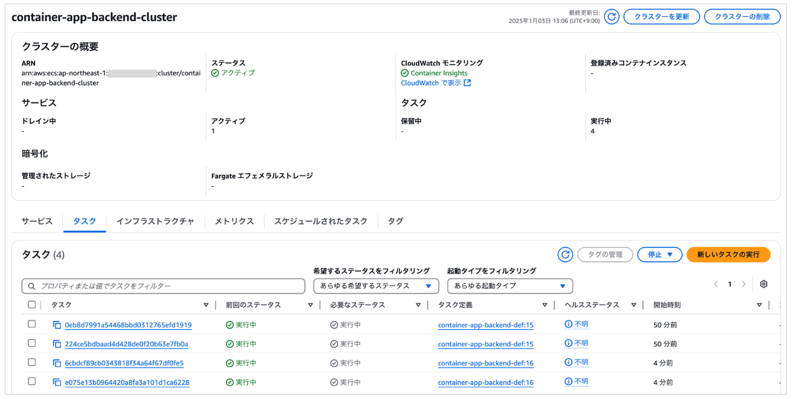
Task: Expand the 停止 dropdown button
Action: (659, 255)
